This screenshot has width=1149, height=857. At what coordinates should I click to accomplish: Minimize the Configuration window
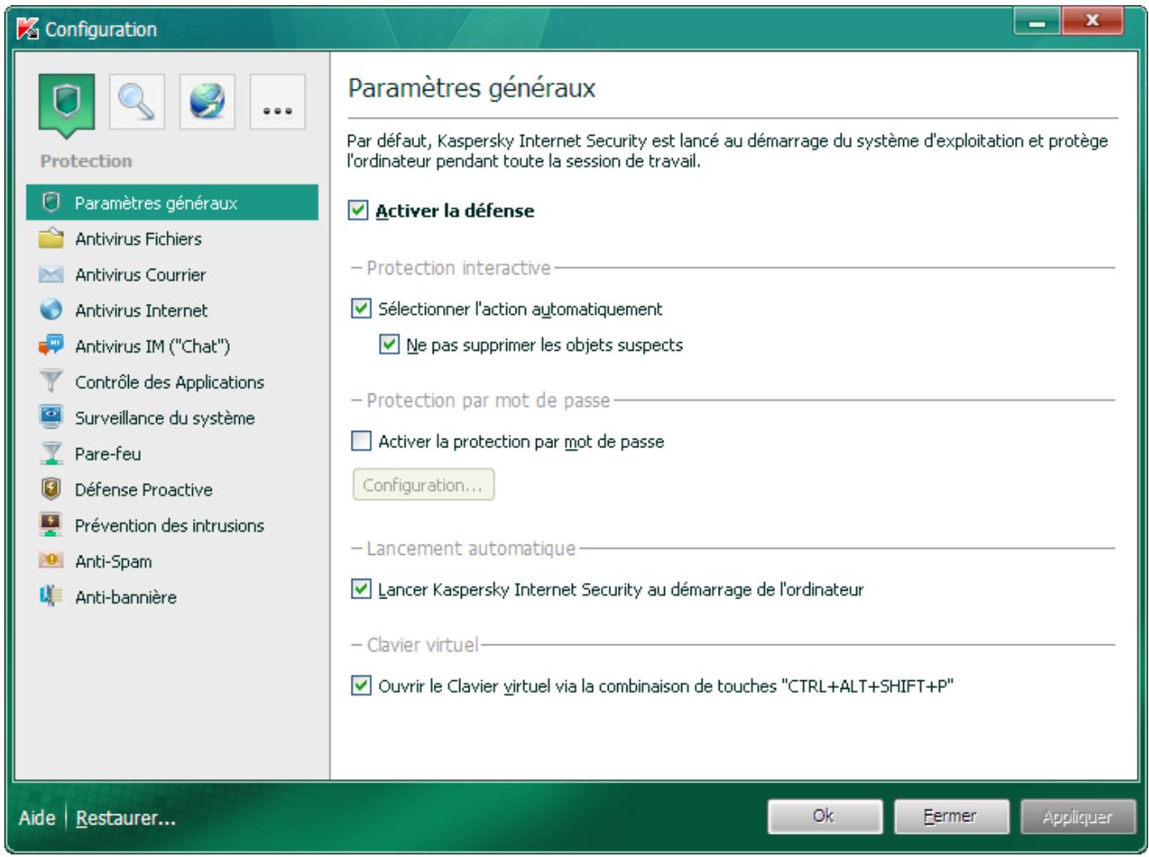[1037, 21]
